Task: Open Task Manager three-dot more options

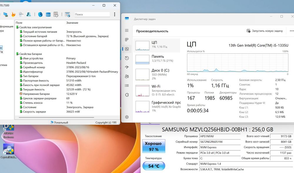Action: click(292, 31)
